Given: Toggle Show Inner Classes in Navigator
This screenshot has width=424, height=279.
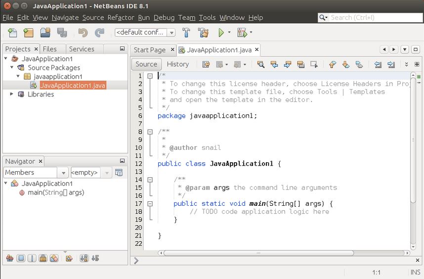Looking at the screenshot, I should tap(54, 258).
